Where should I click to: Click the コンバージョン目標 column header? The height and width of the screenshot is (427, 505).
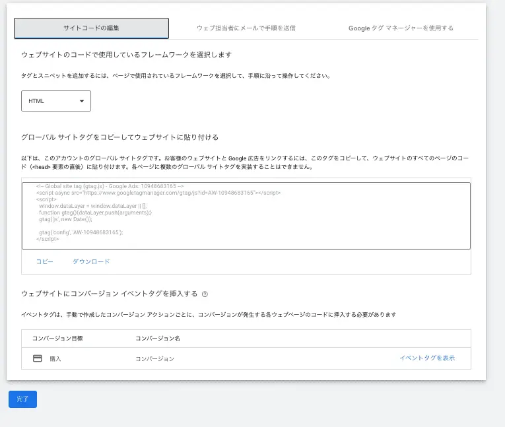(57, 339)
